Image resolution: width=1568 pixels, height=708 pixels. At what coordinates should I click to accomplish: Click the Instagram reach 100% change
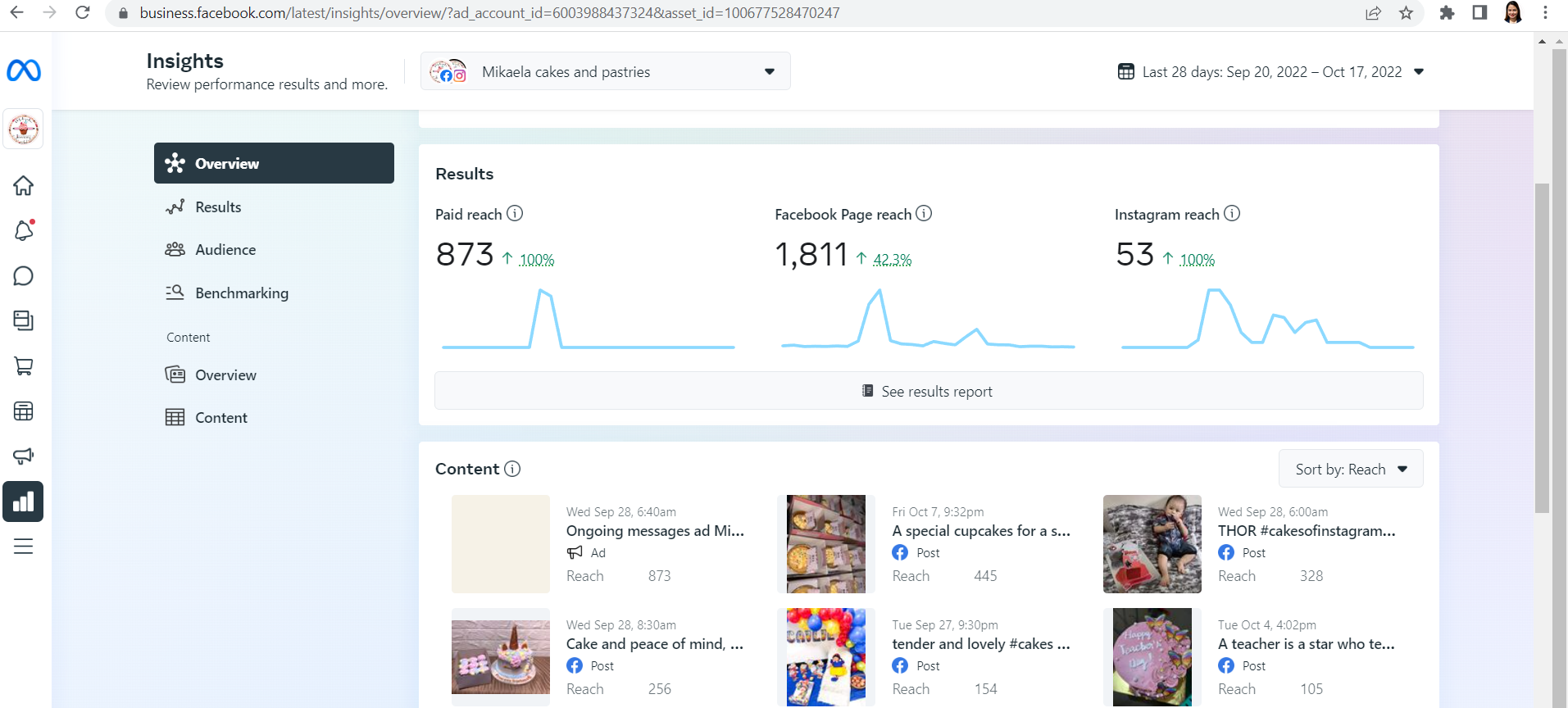pyautogui.click(x=1198, y=260)
